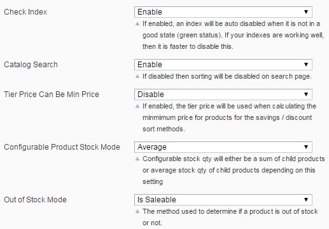Click the Configurable Product Stock Mode label
The height and width of the screenshot is (229, 329).
click(62, 147)
